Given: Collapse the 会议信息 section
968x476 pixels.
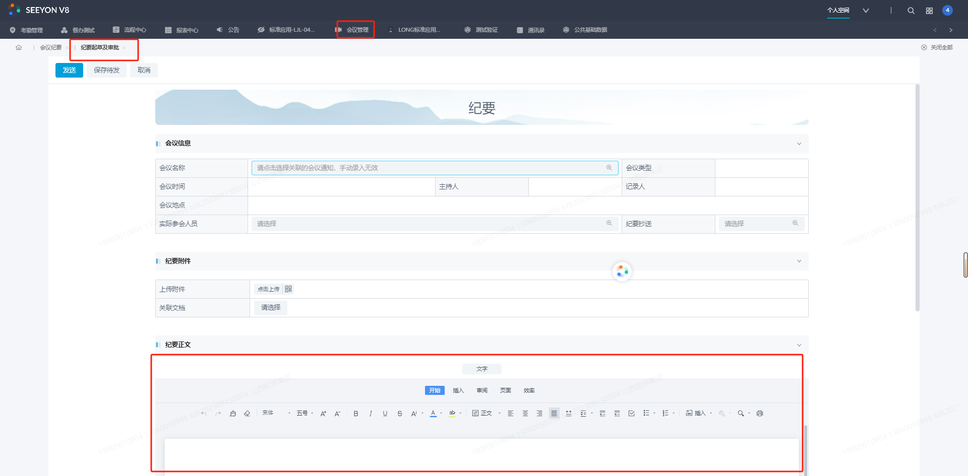Looking at the screenshot, I should pyautogui.click(x=799, y=144).
